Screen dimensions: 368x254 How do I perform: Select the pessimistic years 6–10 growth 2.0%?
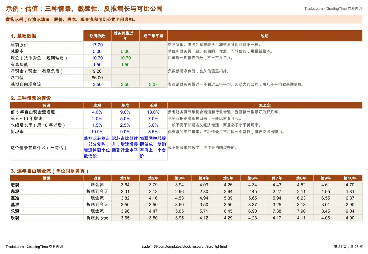pos(97,119)
